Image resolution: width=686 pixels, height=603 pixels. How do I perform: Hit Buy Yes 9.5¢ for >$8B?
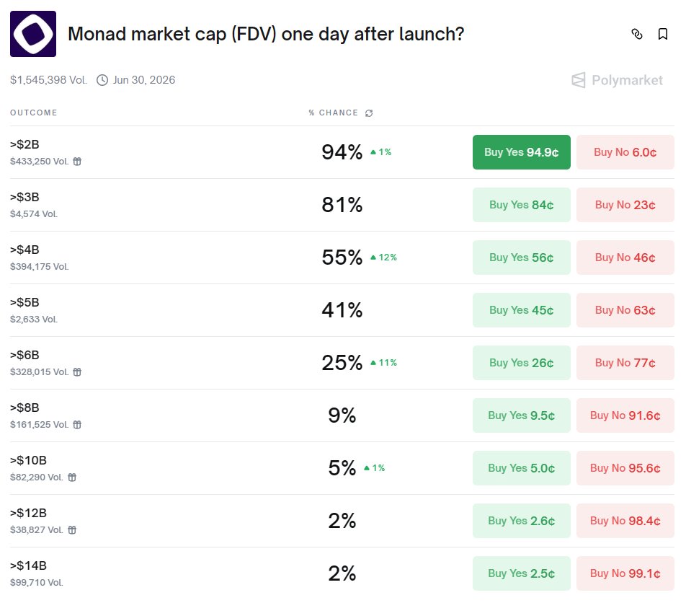point(521,415)
